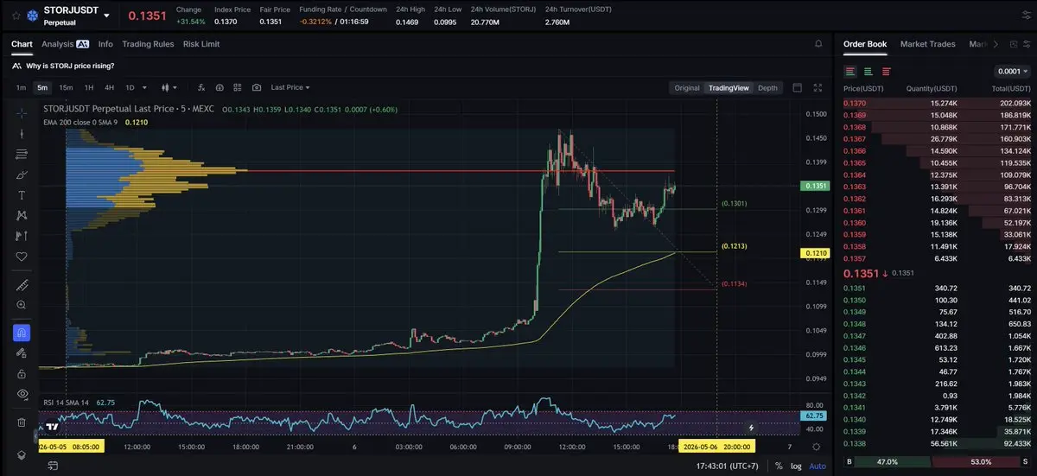
Task: Open the Trading Rules tab
Action: [148, 43]
